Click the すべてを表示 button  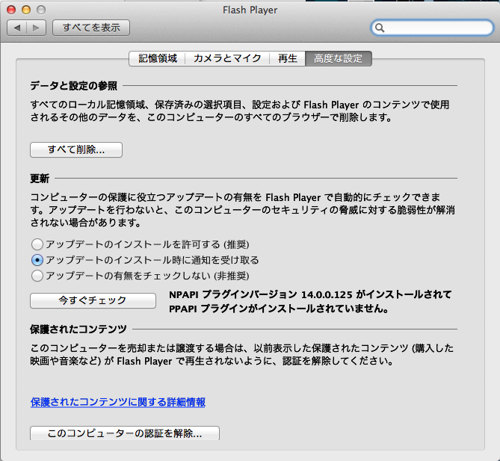[x=91, y=28]
